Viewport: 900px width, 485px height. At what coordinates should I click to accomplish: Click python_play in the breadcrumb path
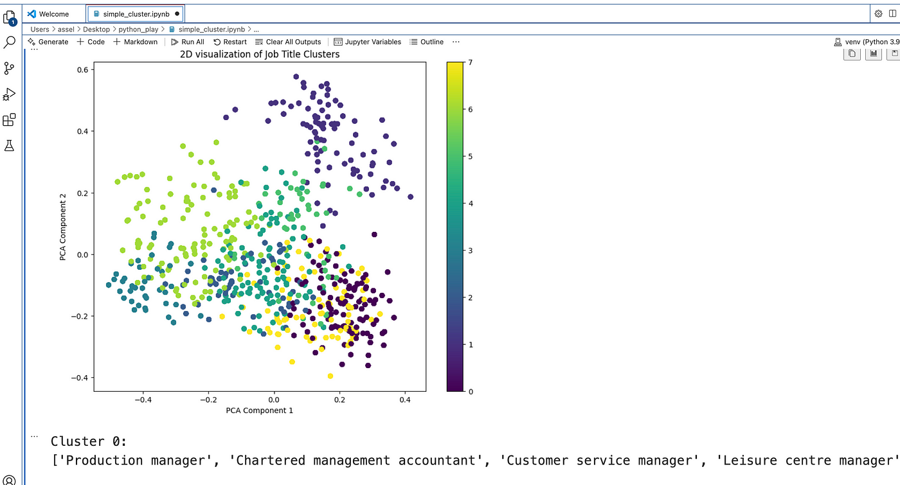pyautogui.click(x=139, y=29)
